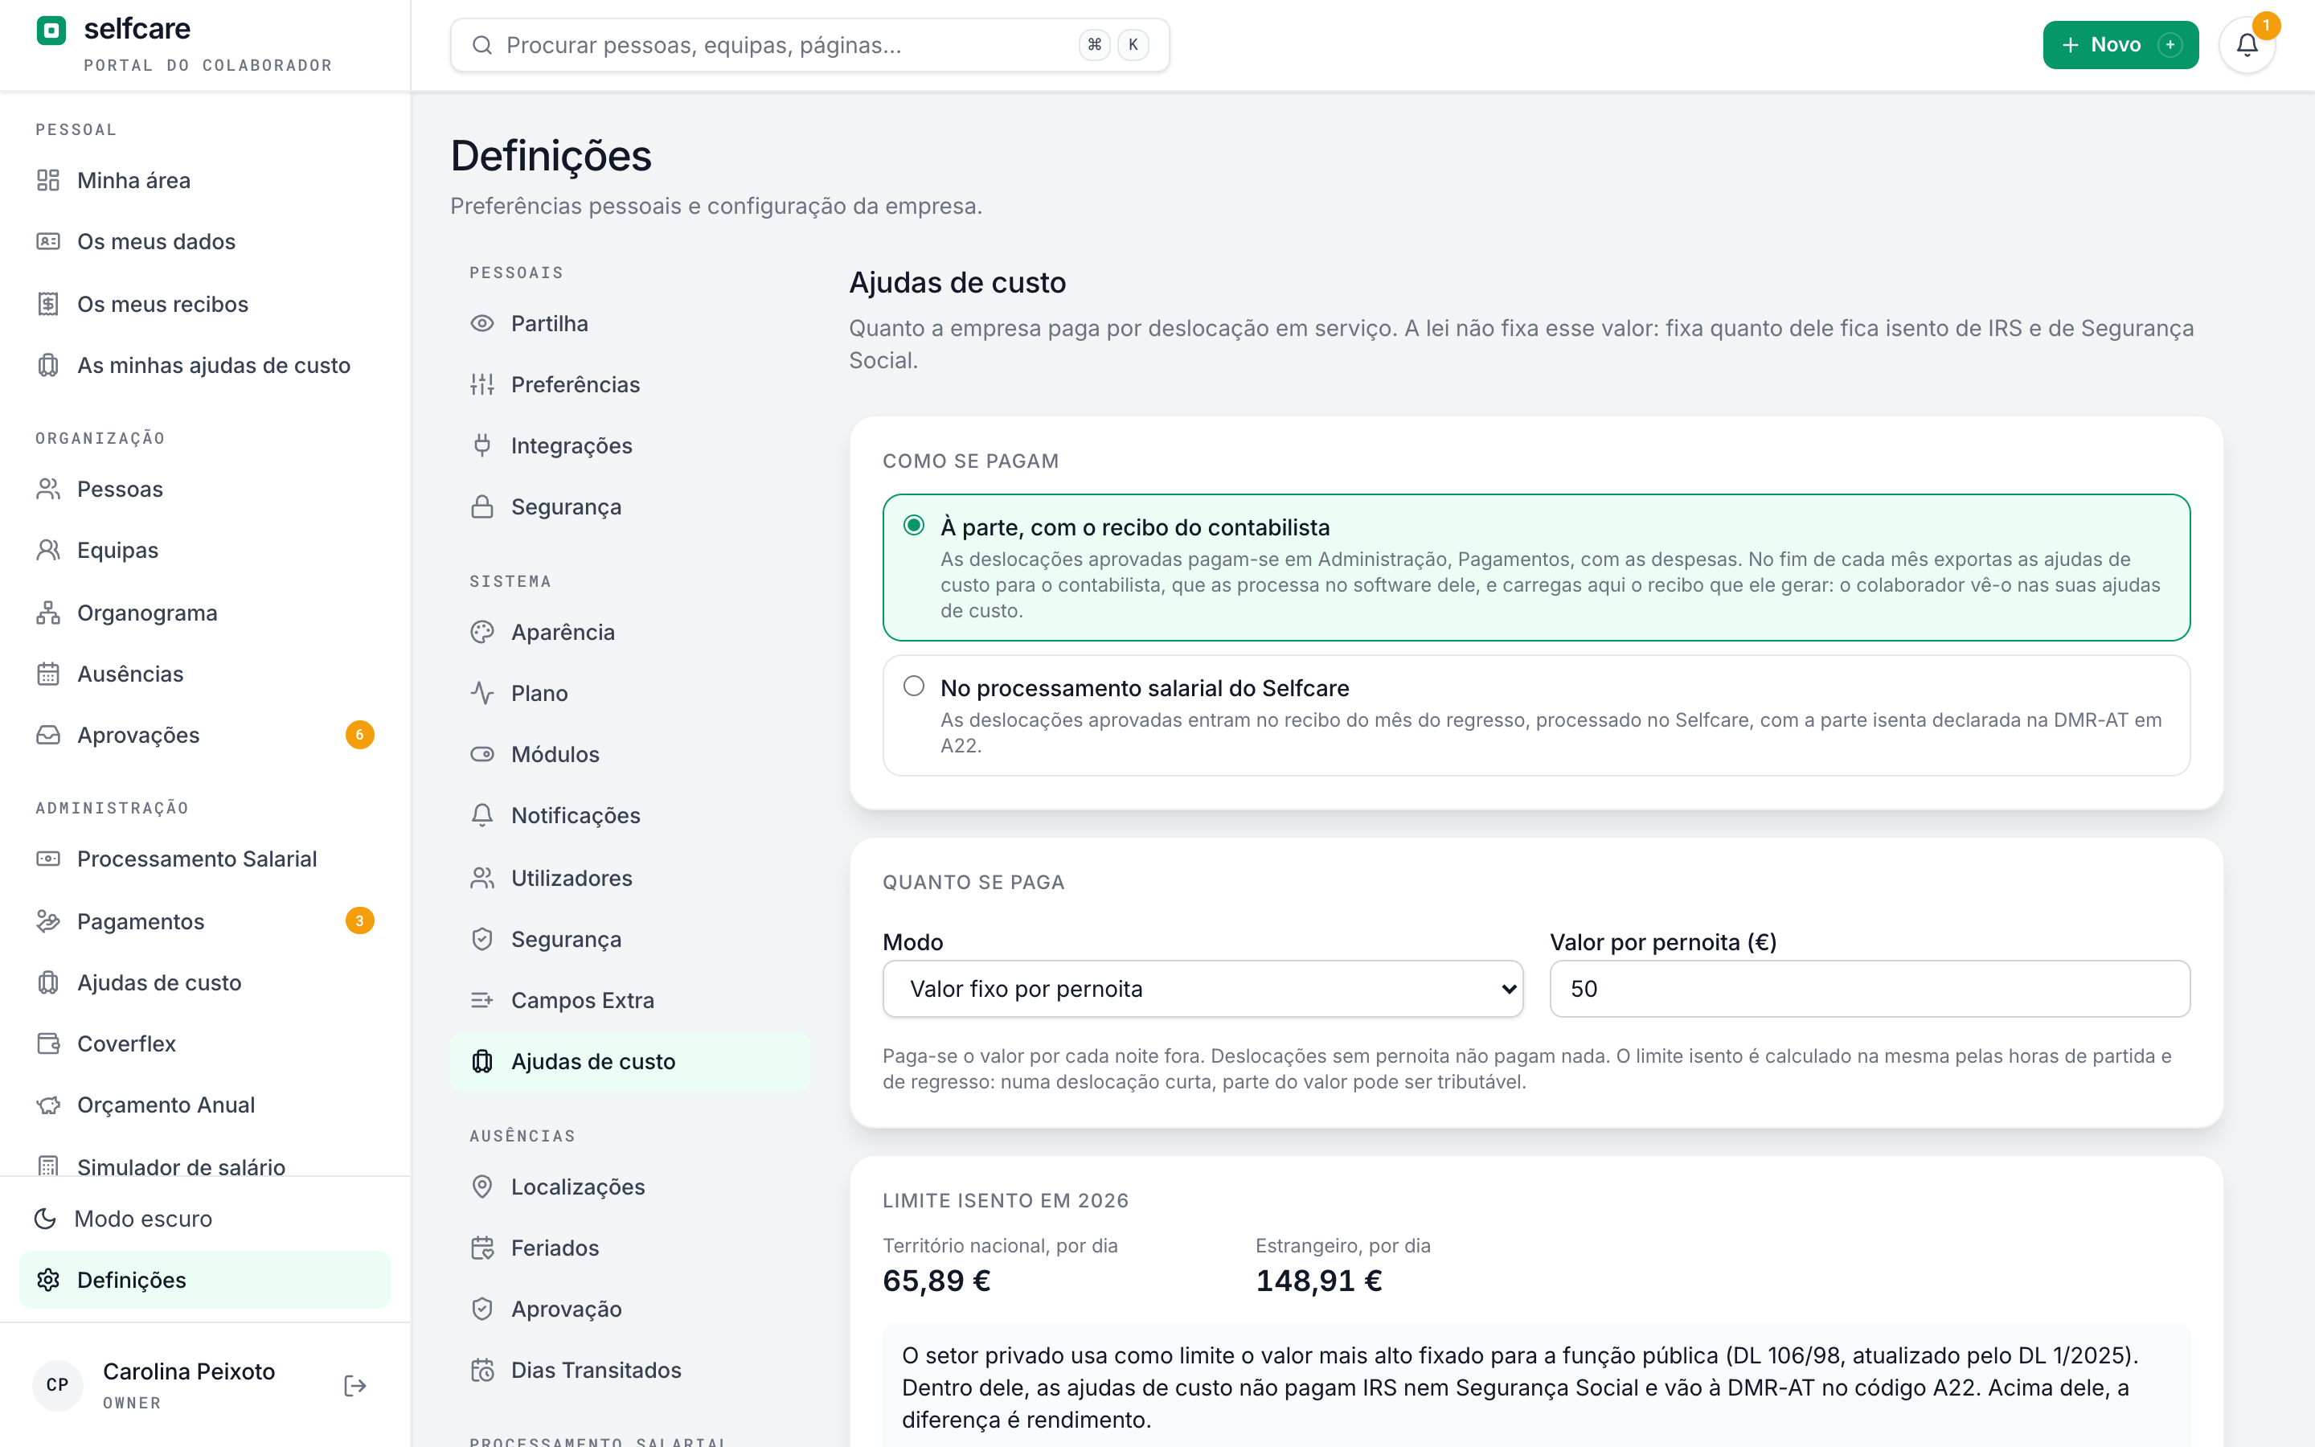
Task: Open Plano settings tab
Action: coord(629,693)
